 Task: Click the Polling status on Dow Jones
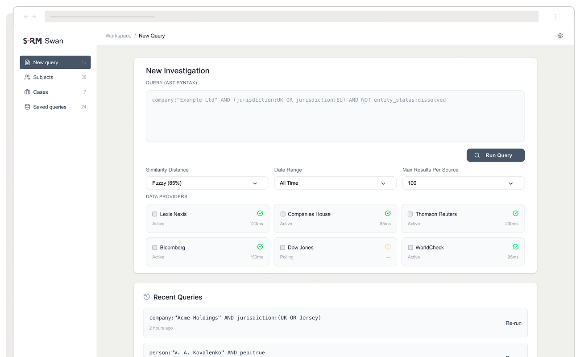click(286, 257)
